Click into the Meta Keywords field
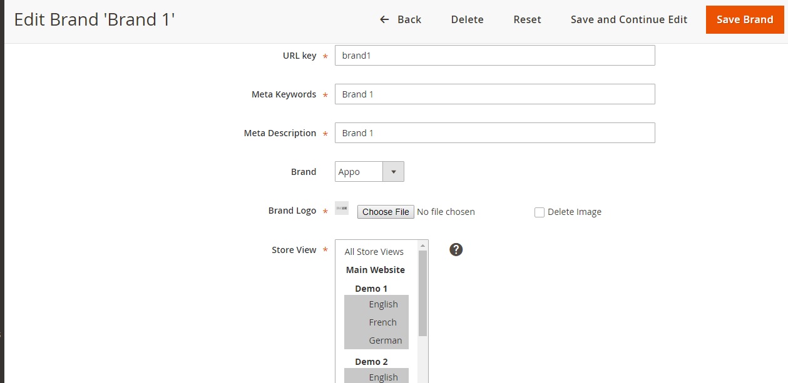 click(x=494, y=94)
